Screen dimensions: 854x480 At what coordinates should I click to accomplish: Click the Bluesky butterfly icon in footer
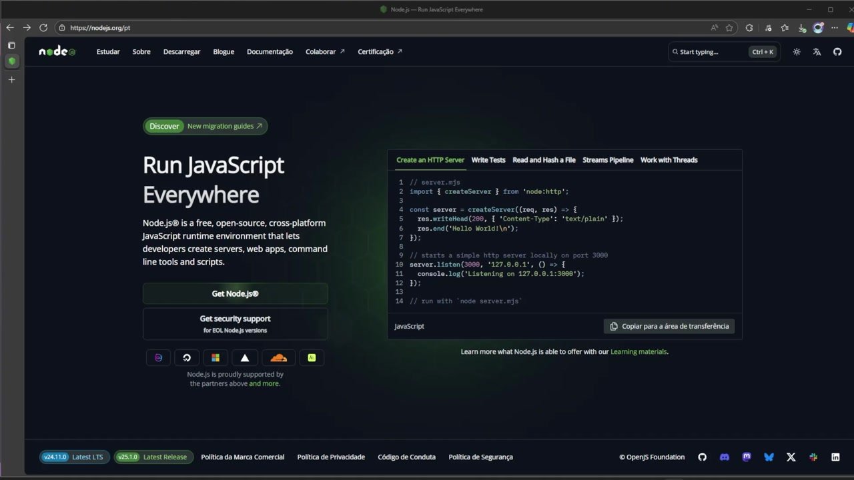pyautogui.click(x=769, y=457)
